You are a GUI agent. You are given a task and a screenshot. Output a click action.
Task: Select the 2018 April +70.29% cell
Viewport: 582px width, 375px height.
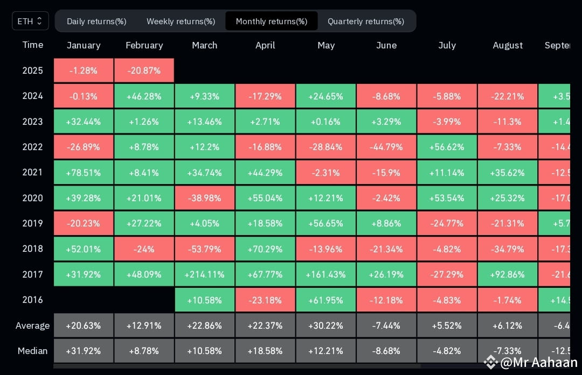click(265, 249)
